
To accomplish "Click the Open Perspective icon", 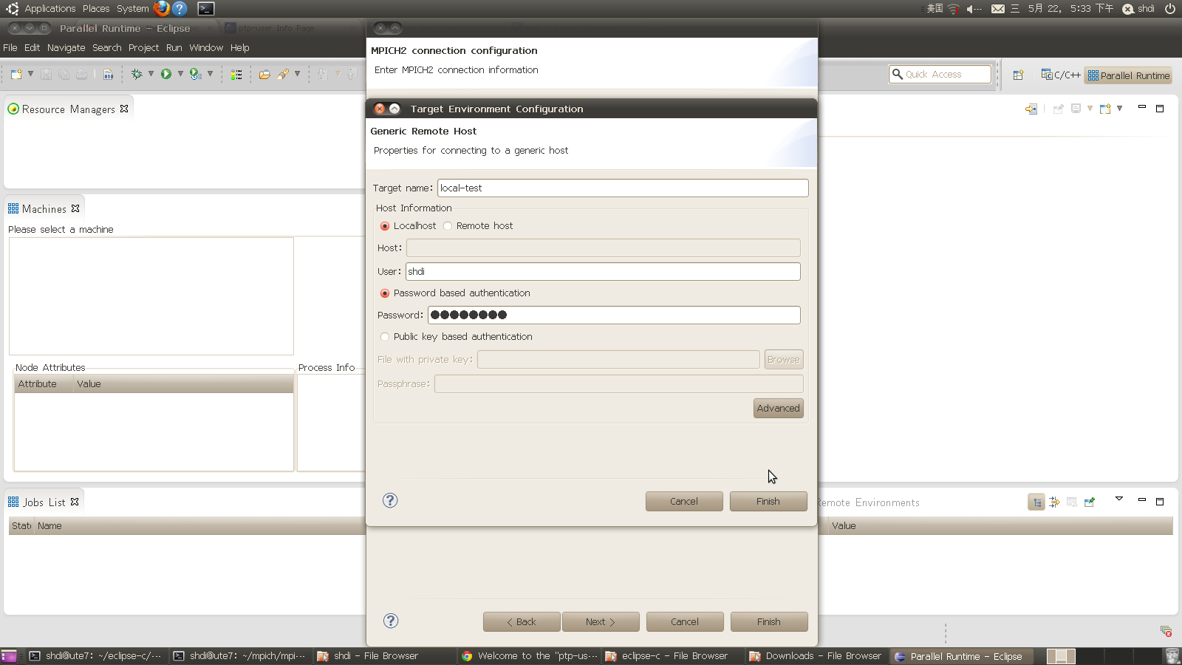I will 1019,75.
